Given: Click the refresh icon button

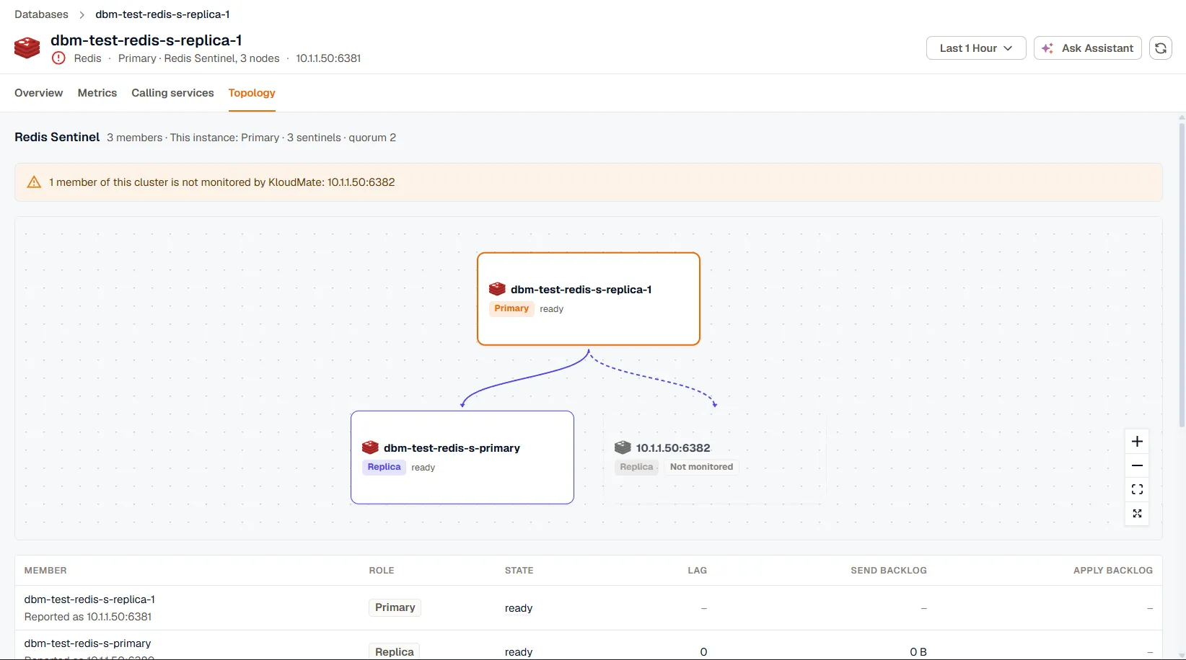Looking at the screenshot, I should click(1160, 48).
